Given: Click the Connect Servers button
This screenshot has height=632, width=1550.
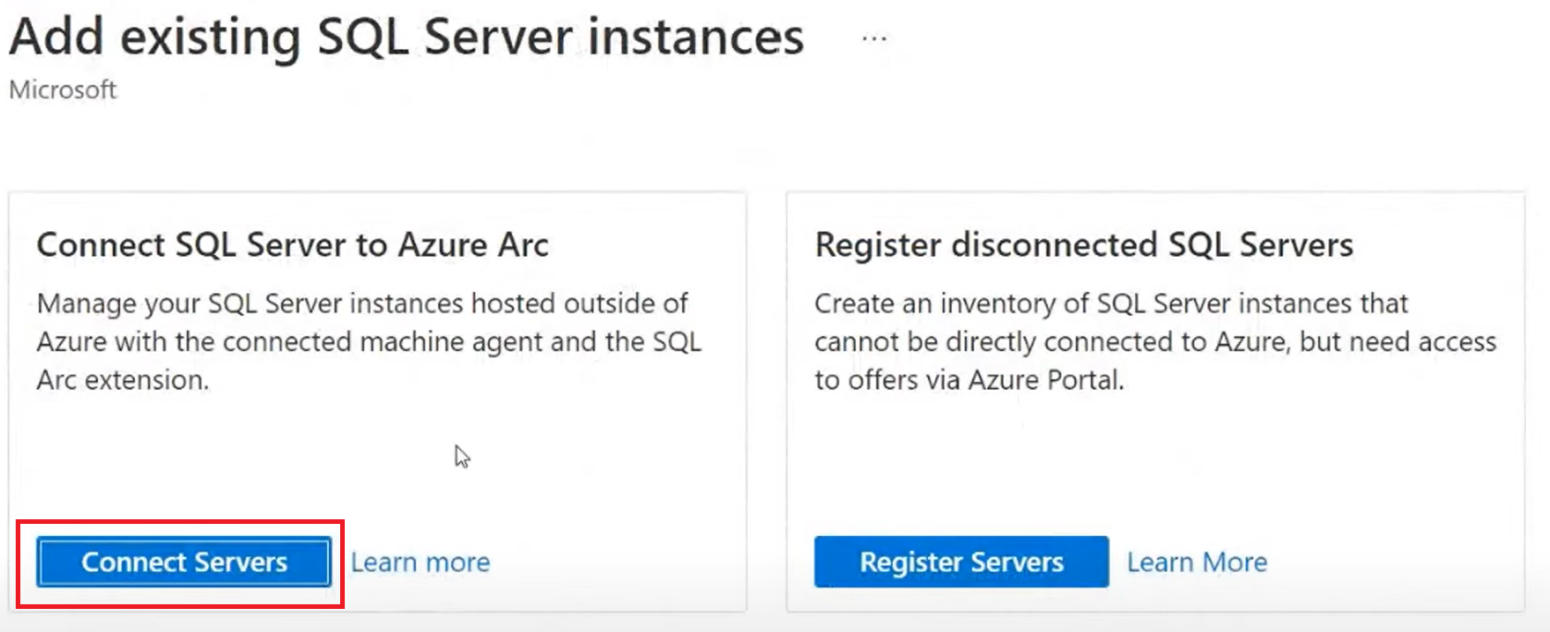Looking at the screenshot, I should coord(184,562).
